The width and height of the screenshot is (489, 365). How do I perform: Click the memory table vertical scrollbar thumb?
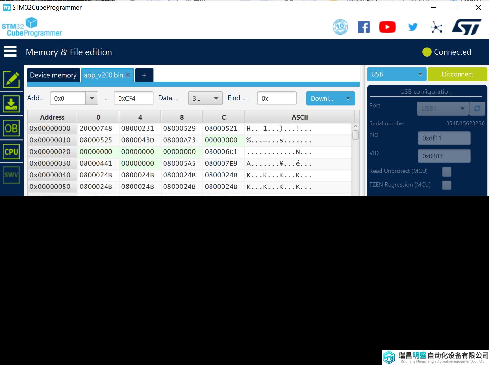(356, 135)
